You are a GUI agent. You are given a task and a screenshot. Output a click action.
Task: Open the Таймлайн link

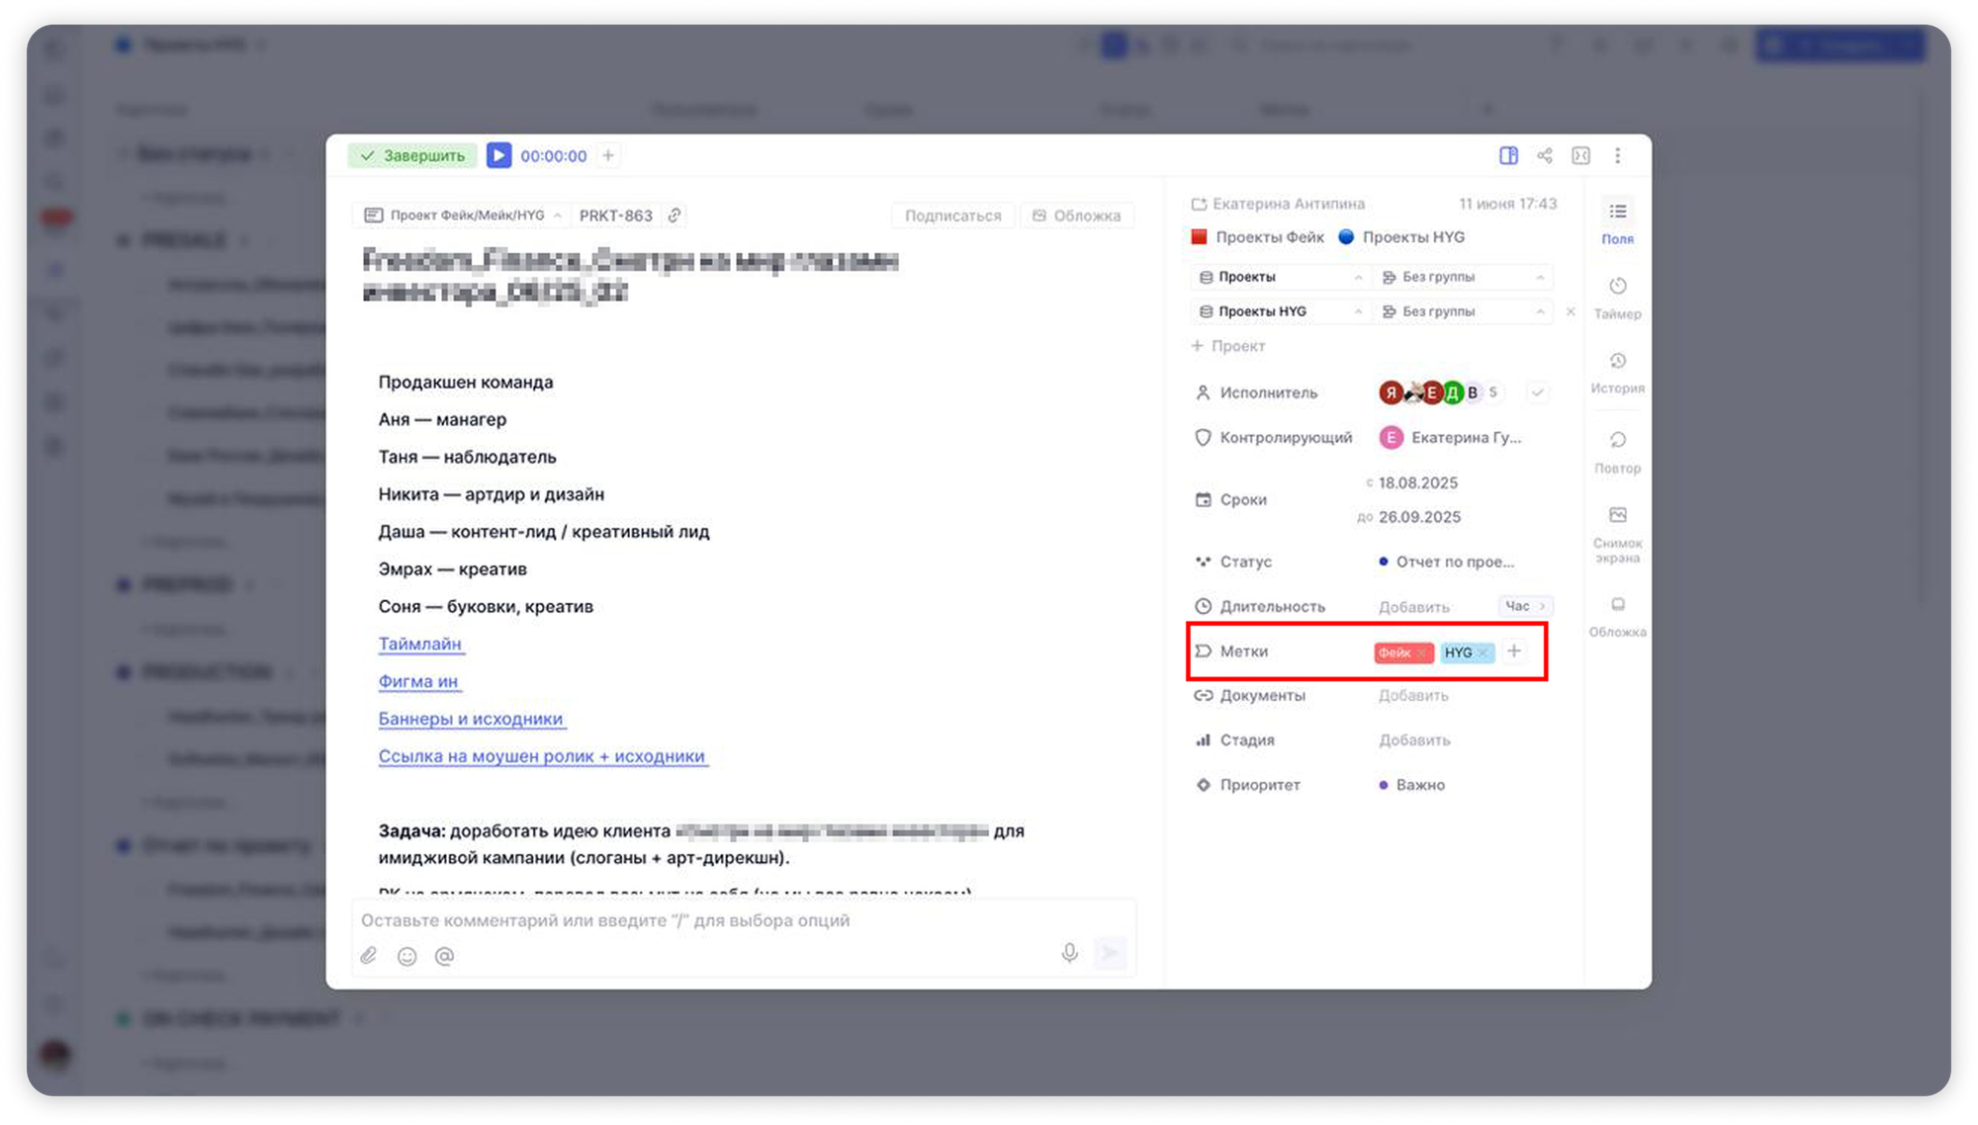point(420,644)
